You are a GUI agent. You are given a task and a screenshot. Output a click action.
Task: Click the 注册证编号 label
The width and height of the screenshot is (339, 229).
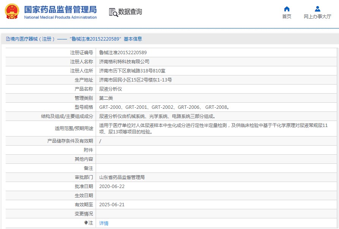coord(82,52)
